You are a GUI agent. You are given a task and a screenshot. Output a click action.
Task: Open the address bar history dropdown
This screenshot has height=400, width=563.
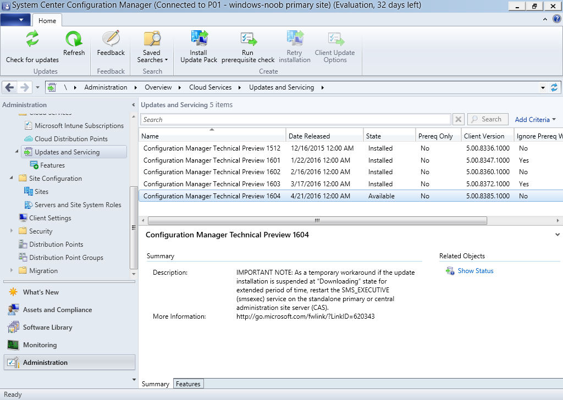point(543,87)
